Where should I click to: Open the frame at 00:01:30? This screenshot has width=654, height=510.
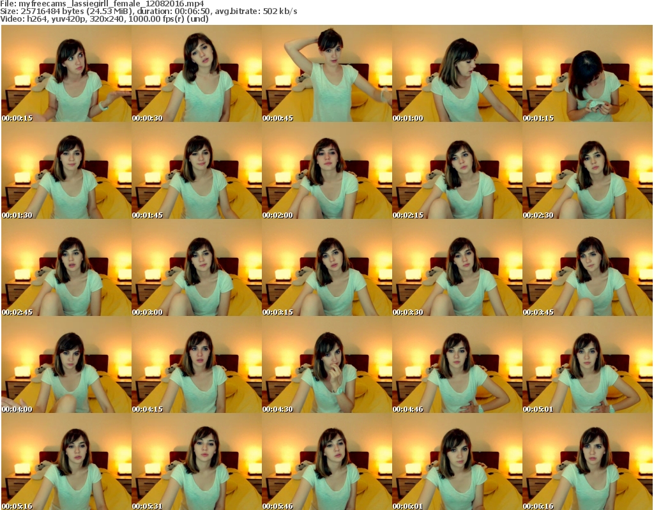(66, 170)
